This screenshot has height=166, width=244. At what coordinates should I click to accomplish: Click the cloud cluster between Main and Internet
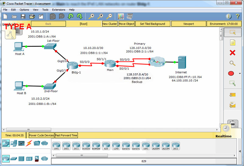coord(157,62)
